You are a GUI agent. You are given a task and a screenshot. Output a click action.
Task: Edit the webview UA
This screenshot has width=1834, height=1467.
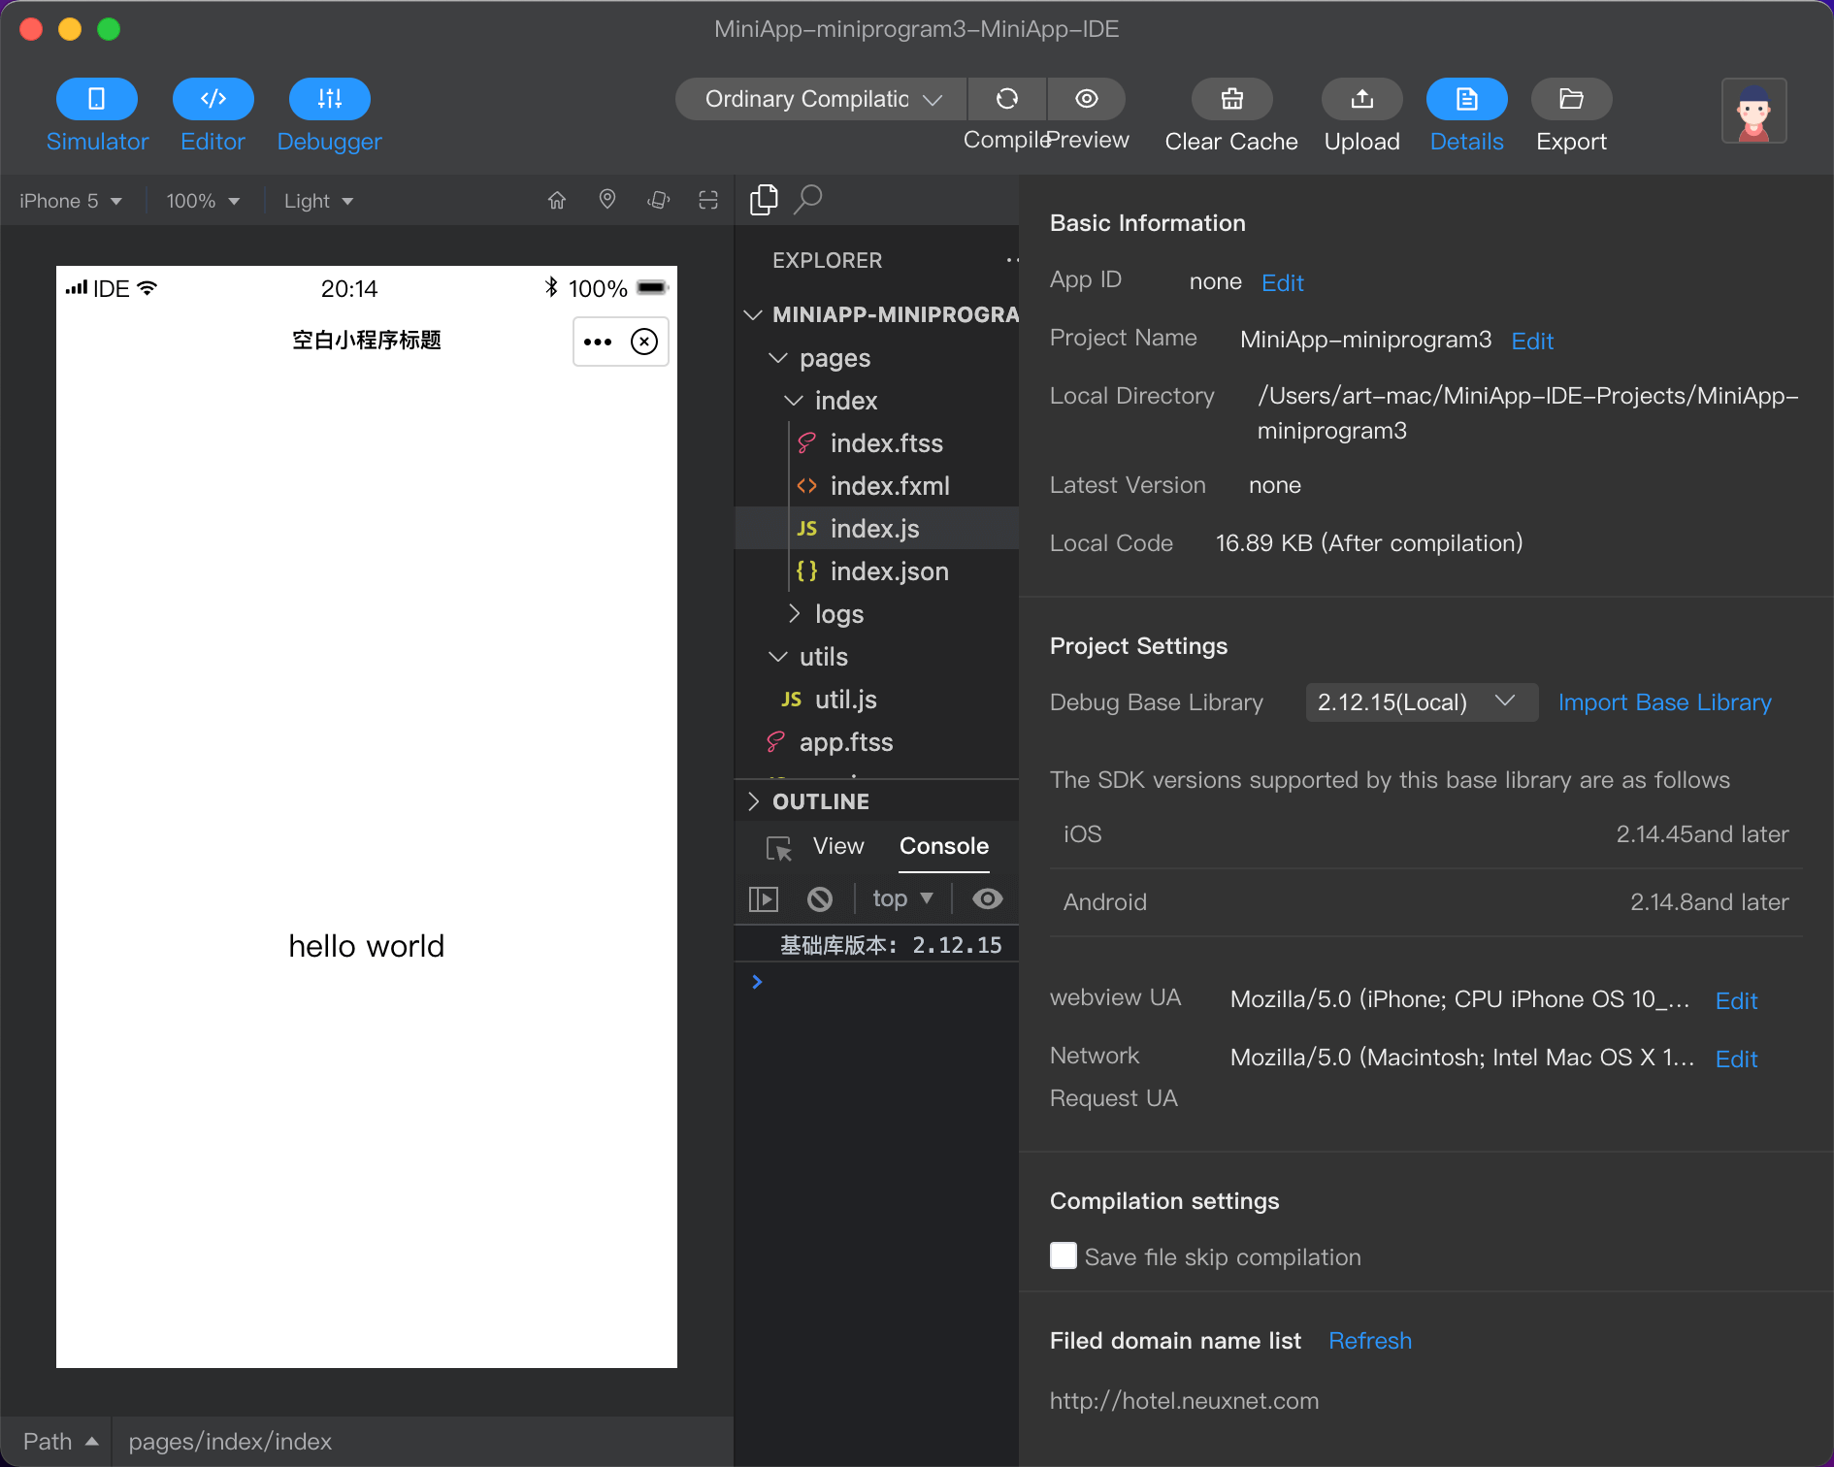pos(1737,1001)
